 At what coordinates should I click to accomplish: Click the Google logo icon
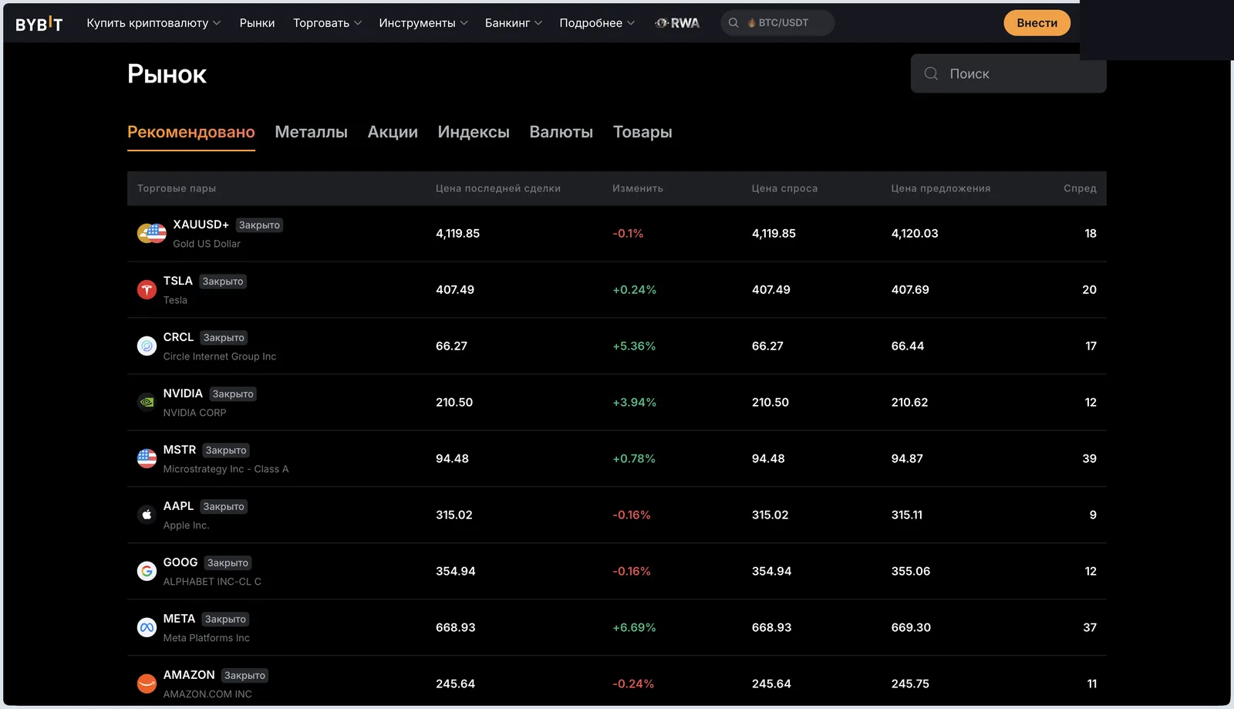click(x=147, y=571)
